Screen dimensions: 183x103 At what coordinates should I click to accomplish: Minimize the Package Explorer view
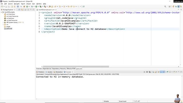31,10
